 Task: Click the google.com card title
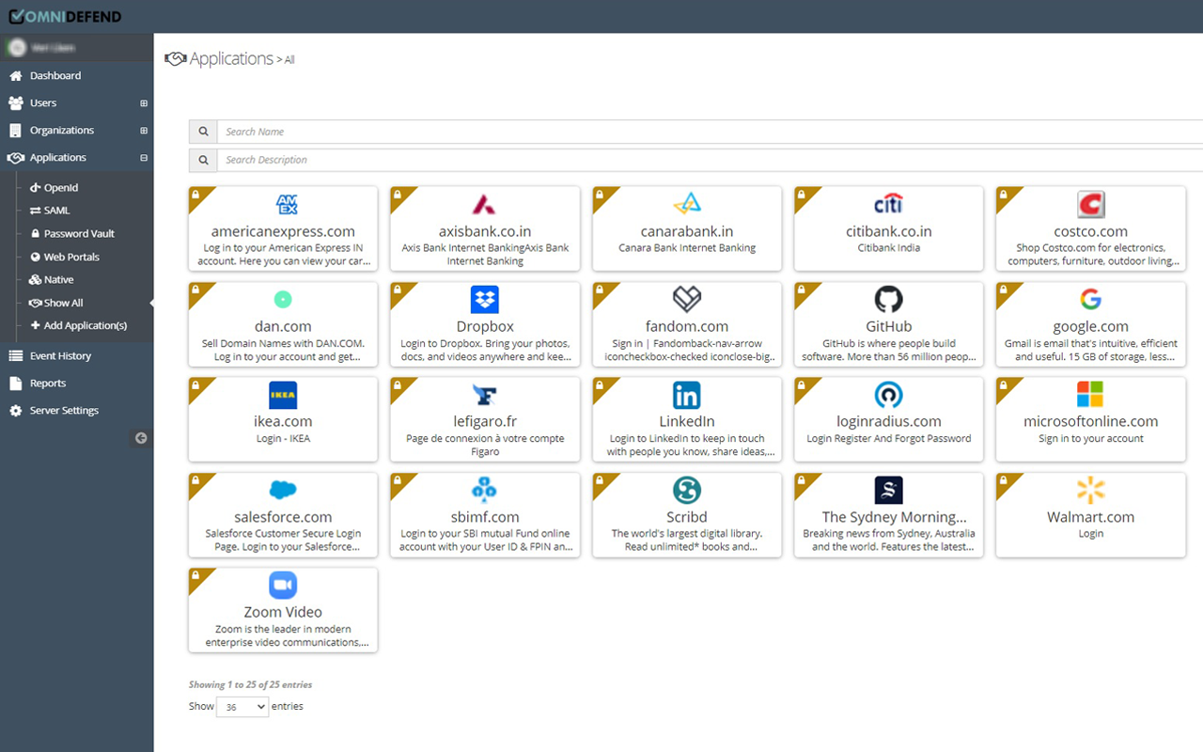pyautogui.click(x=1091, y=326)
